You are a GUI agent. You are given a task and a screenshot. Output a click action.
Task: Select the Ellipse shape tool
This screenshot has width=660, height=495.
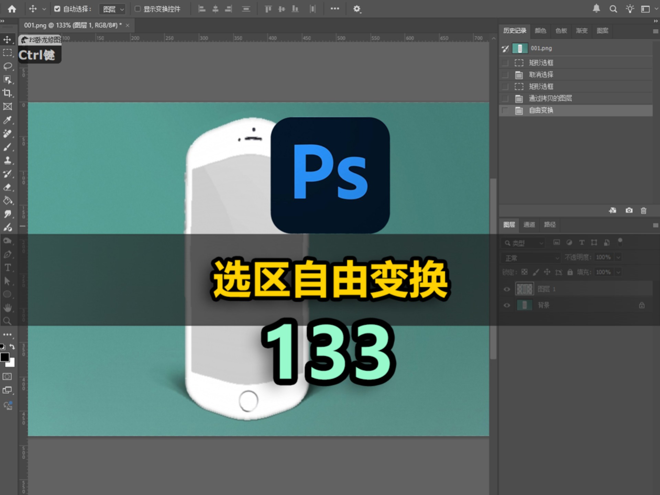pos(7,295)
